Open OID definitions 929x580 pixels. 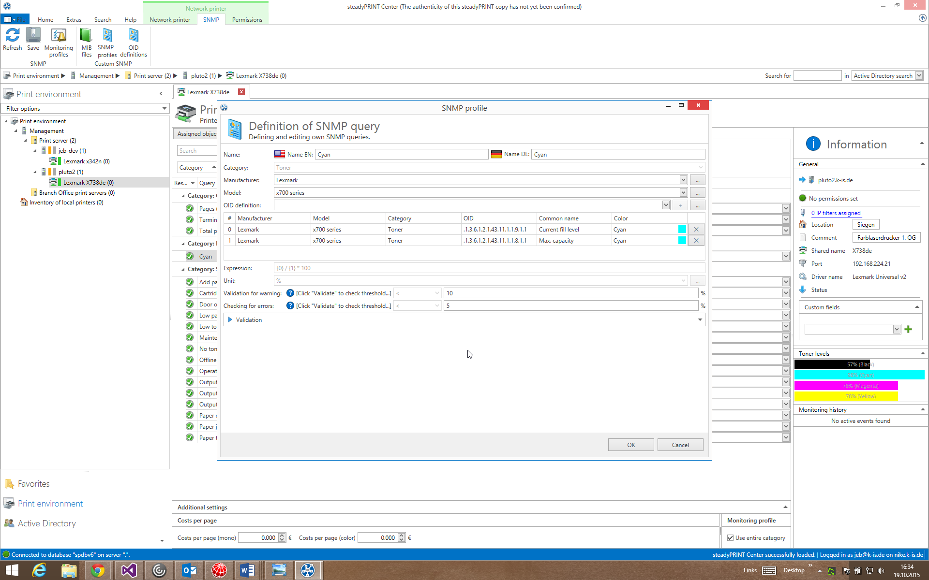133,43
